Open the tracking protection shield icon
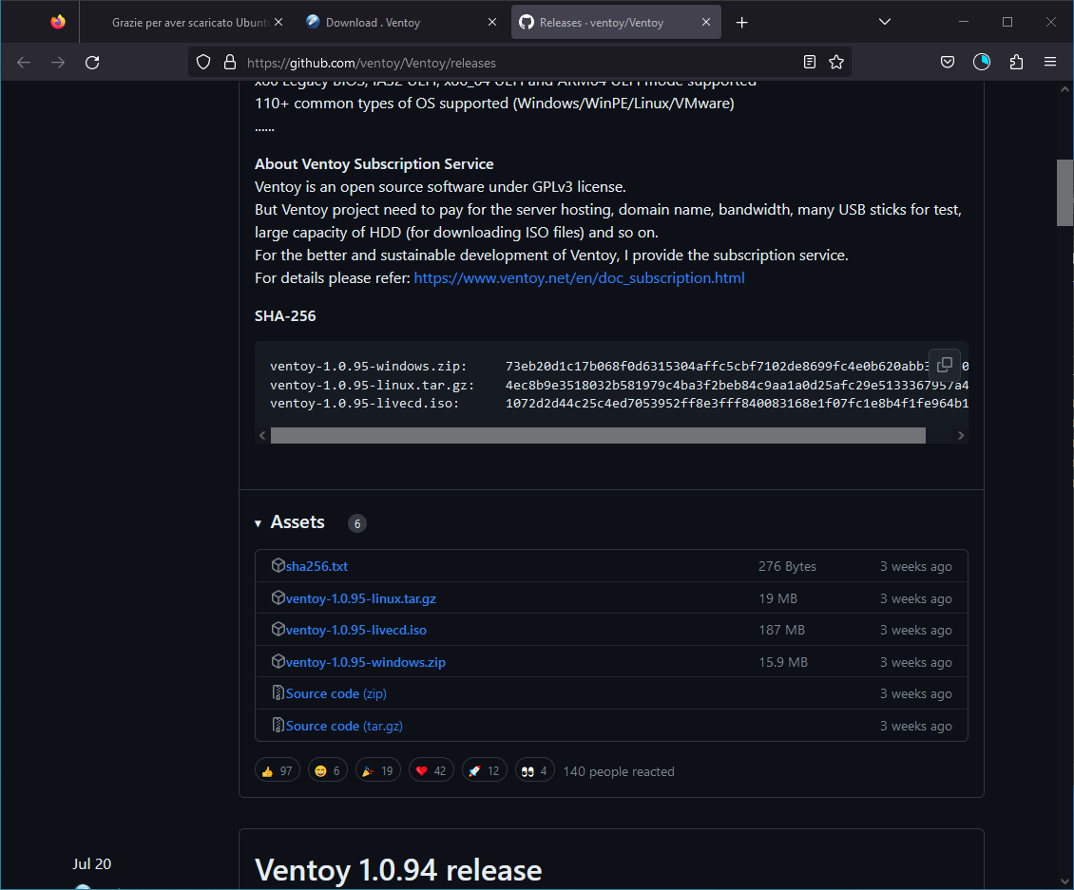 point(203,63)
